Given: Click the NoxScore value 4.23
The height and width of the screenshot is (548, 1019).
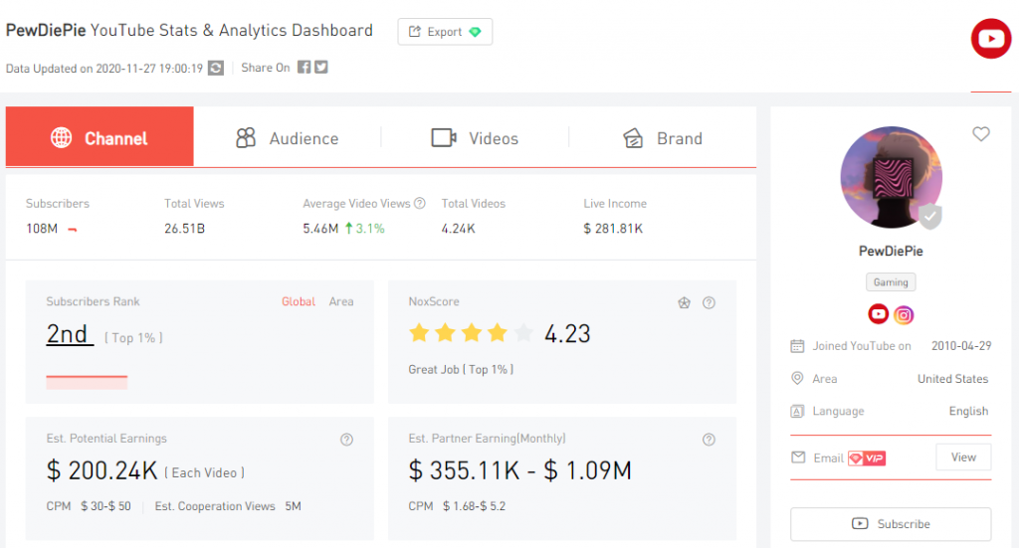Looking at the screenshot, I should click(x=567, y=334).
